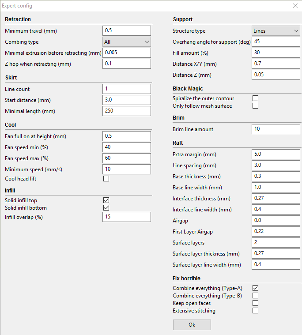The image size is (302, 335).
Task: Edit the Brim line amount field
Action: [x=276, y=129]
